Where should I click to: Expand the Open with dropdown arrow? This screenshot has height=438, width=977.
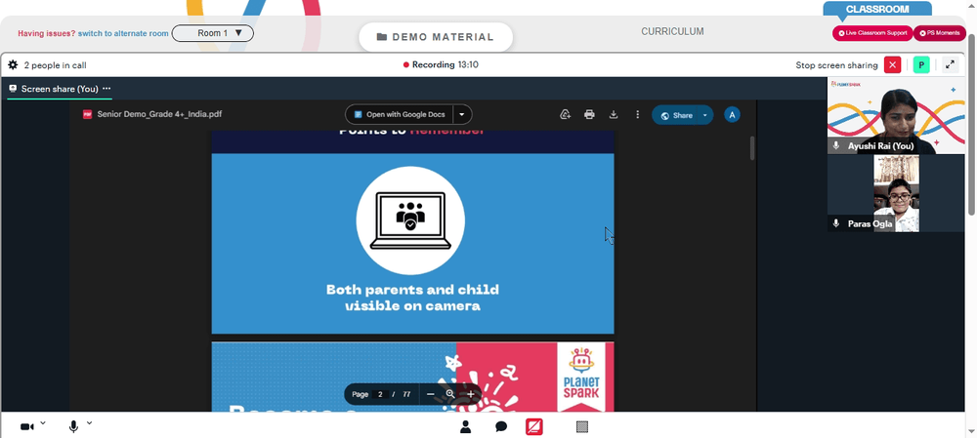[x=462, y=114]
